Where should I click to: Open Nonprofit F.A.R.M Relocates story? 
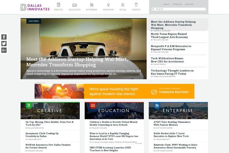(171, 48)
